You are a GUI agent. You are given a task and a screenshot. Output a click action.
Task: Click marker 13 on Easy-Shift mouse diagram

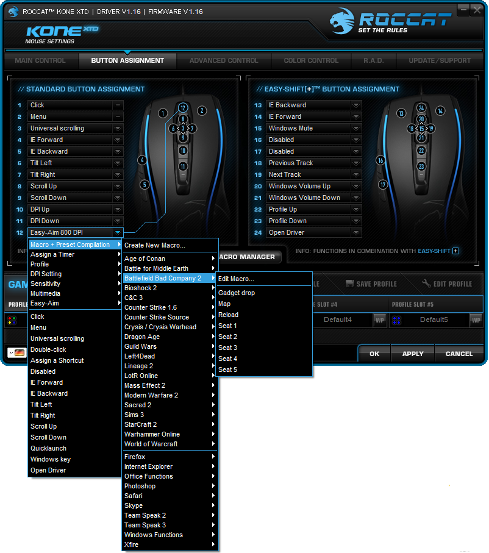coord(401,113)
